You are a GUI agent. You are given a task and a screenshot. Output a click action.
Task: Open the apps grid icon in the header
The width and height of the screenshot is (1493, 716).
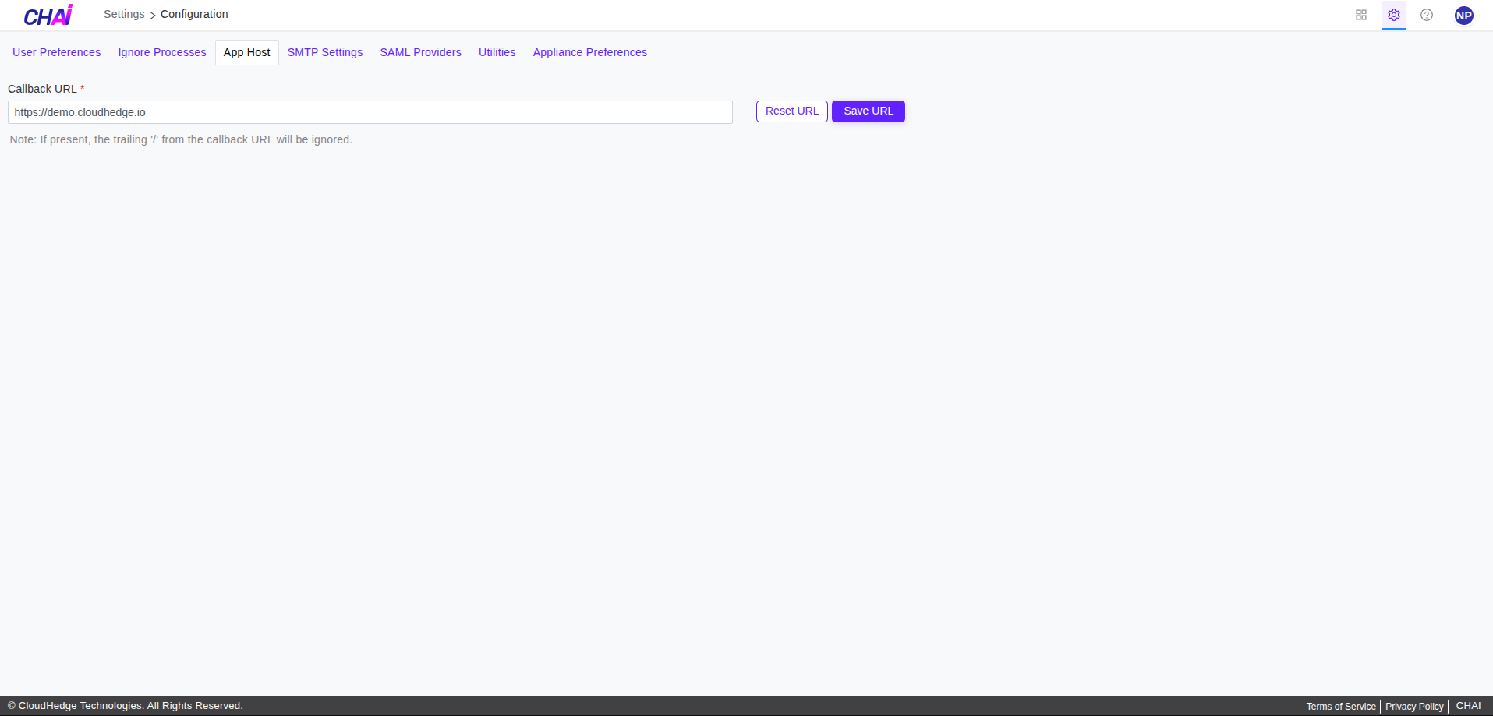(1361, 15)
